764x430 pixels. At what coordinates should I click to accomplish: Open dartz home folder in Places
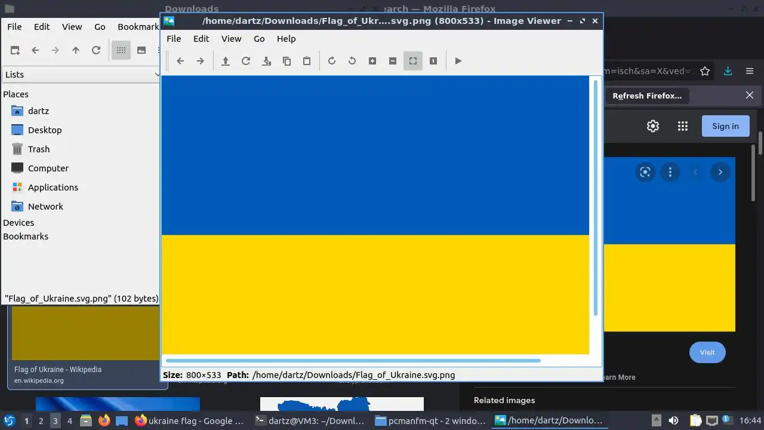(x=38, y=110)
